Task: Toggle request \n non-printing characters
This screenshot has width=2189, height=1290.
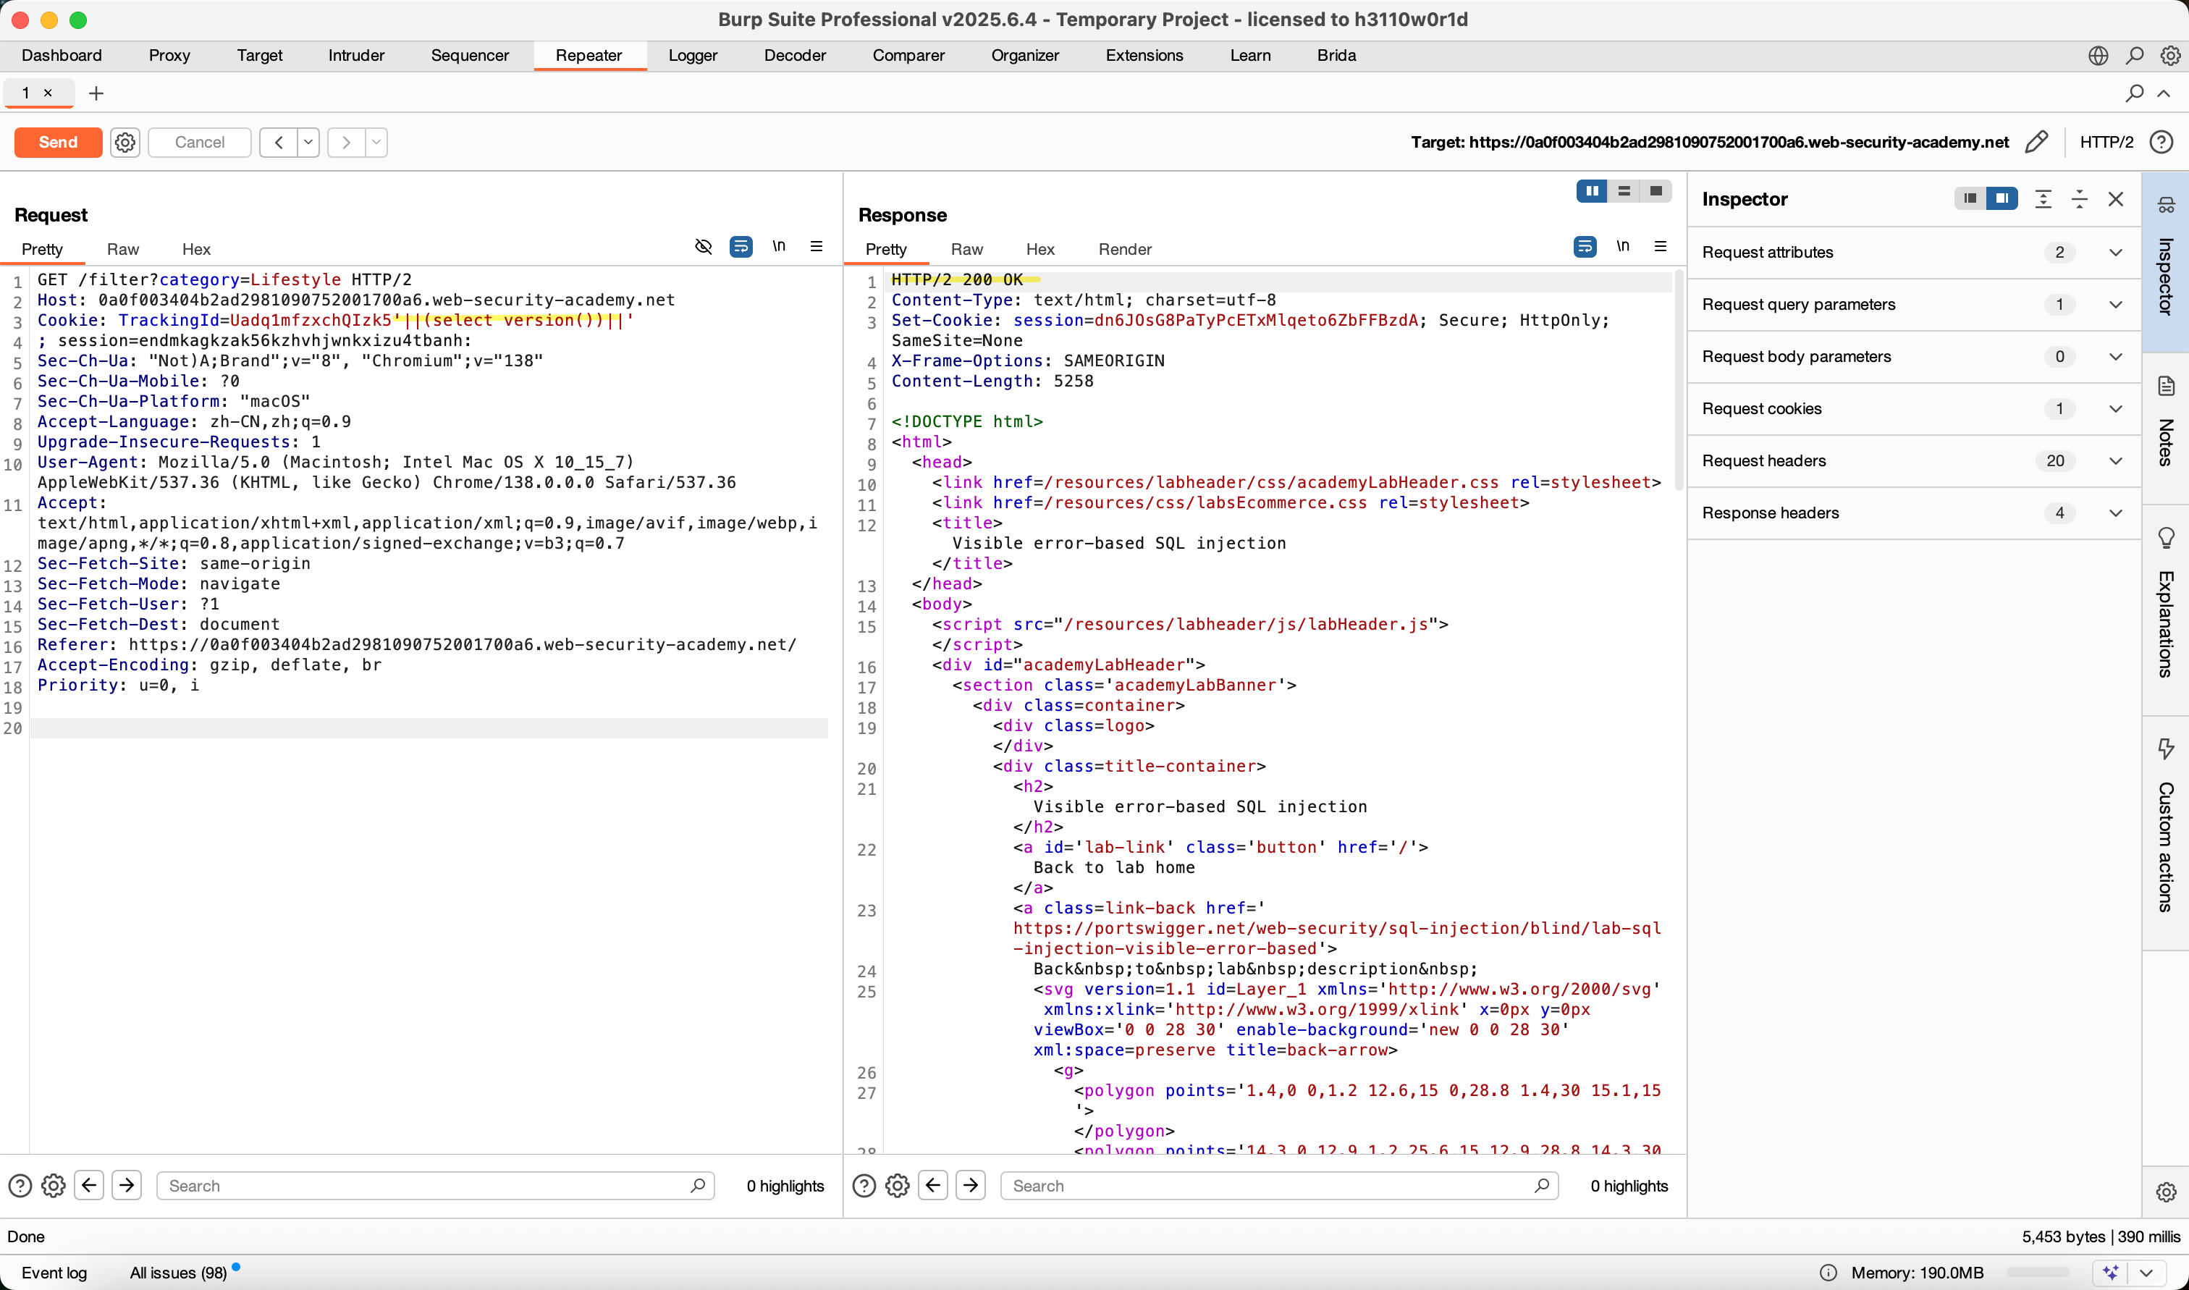Action: pyautogui.click(x=779, y=247)
